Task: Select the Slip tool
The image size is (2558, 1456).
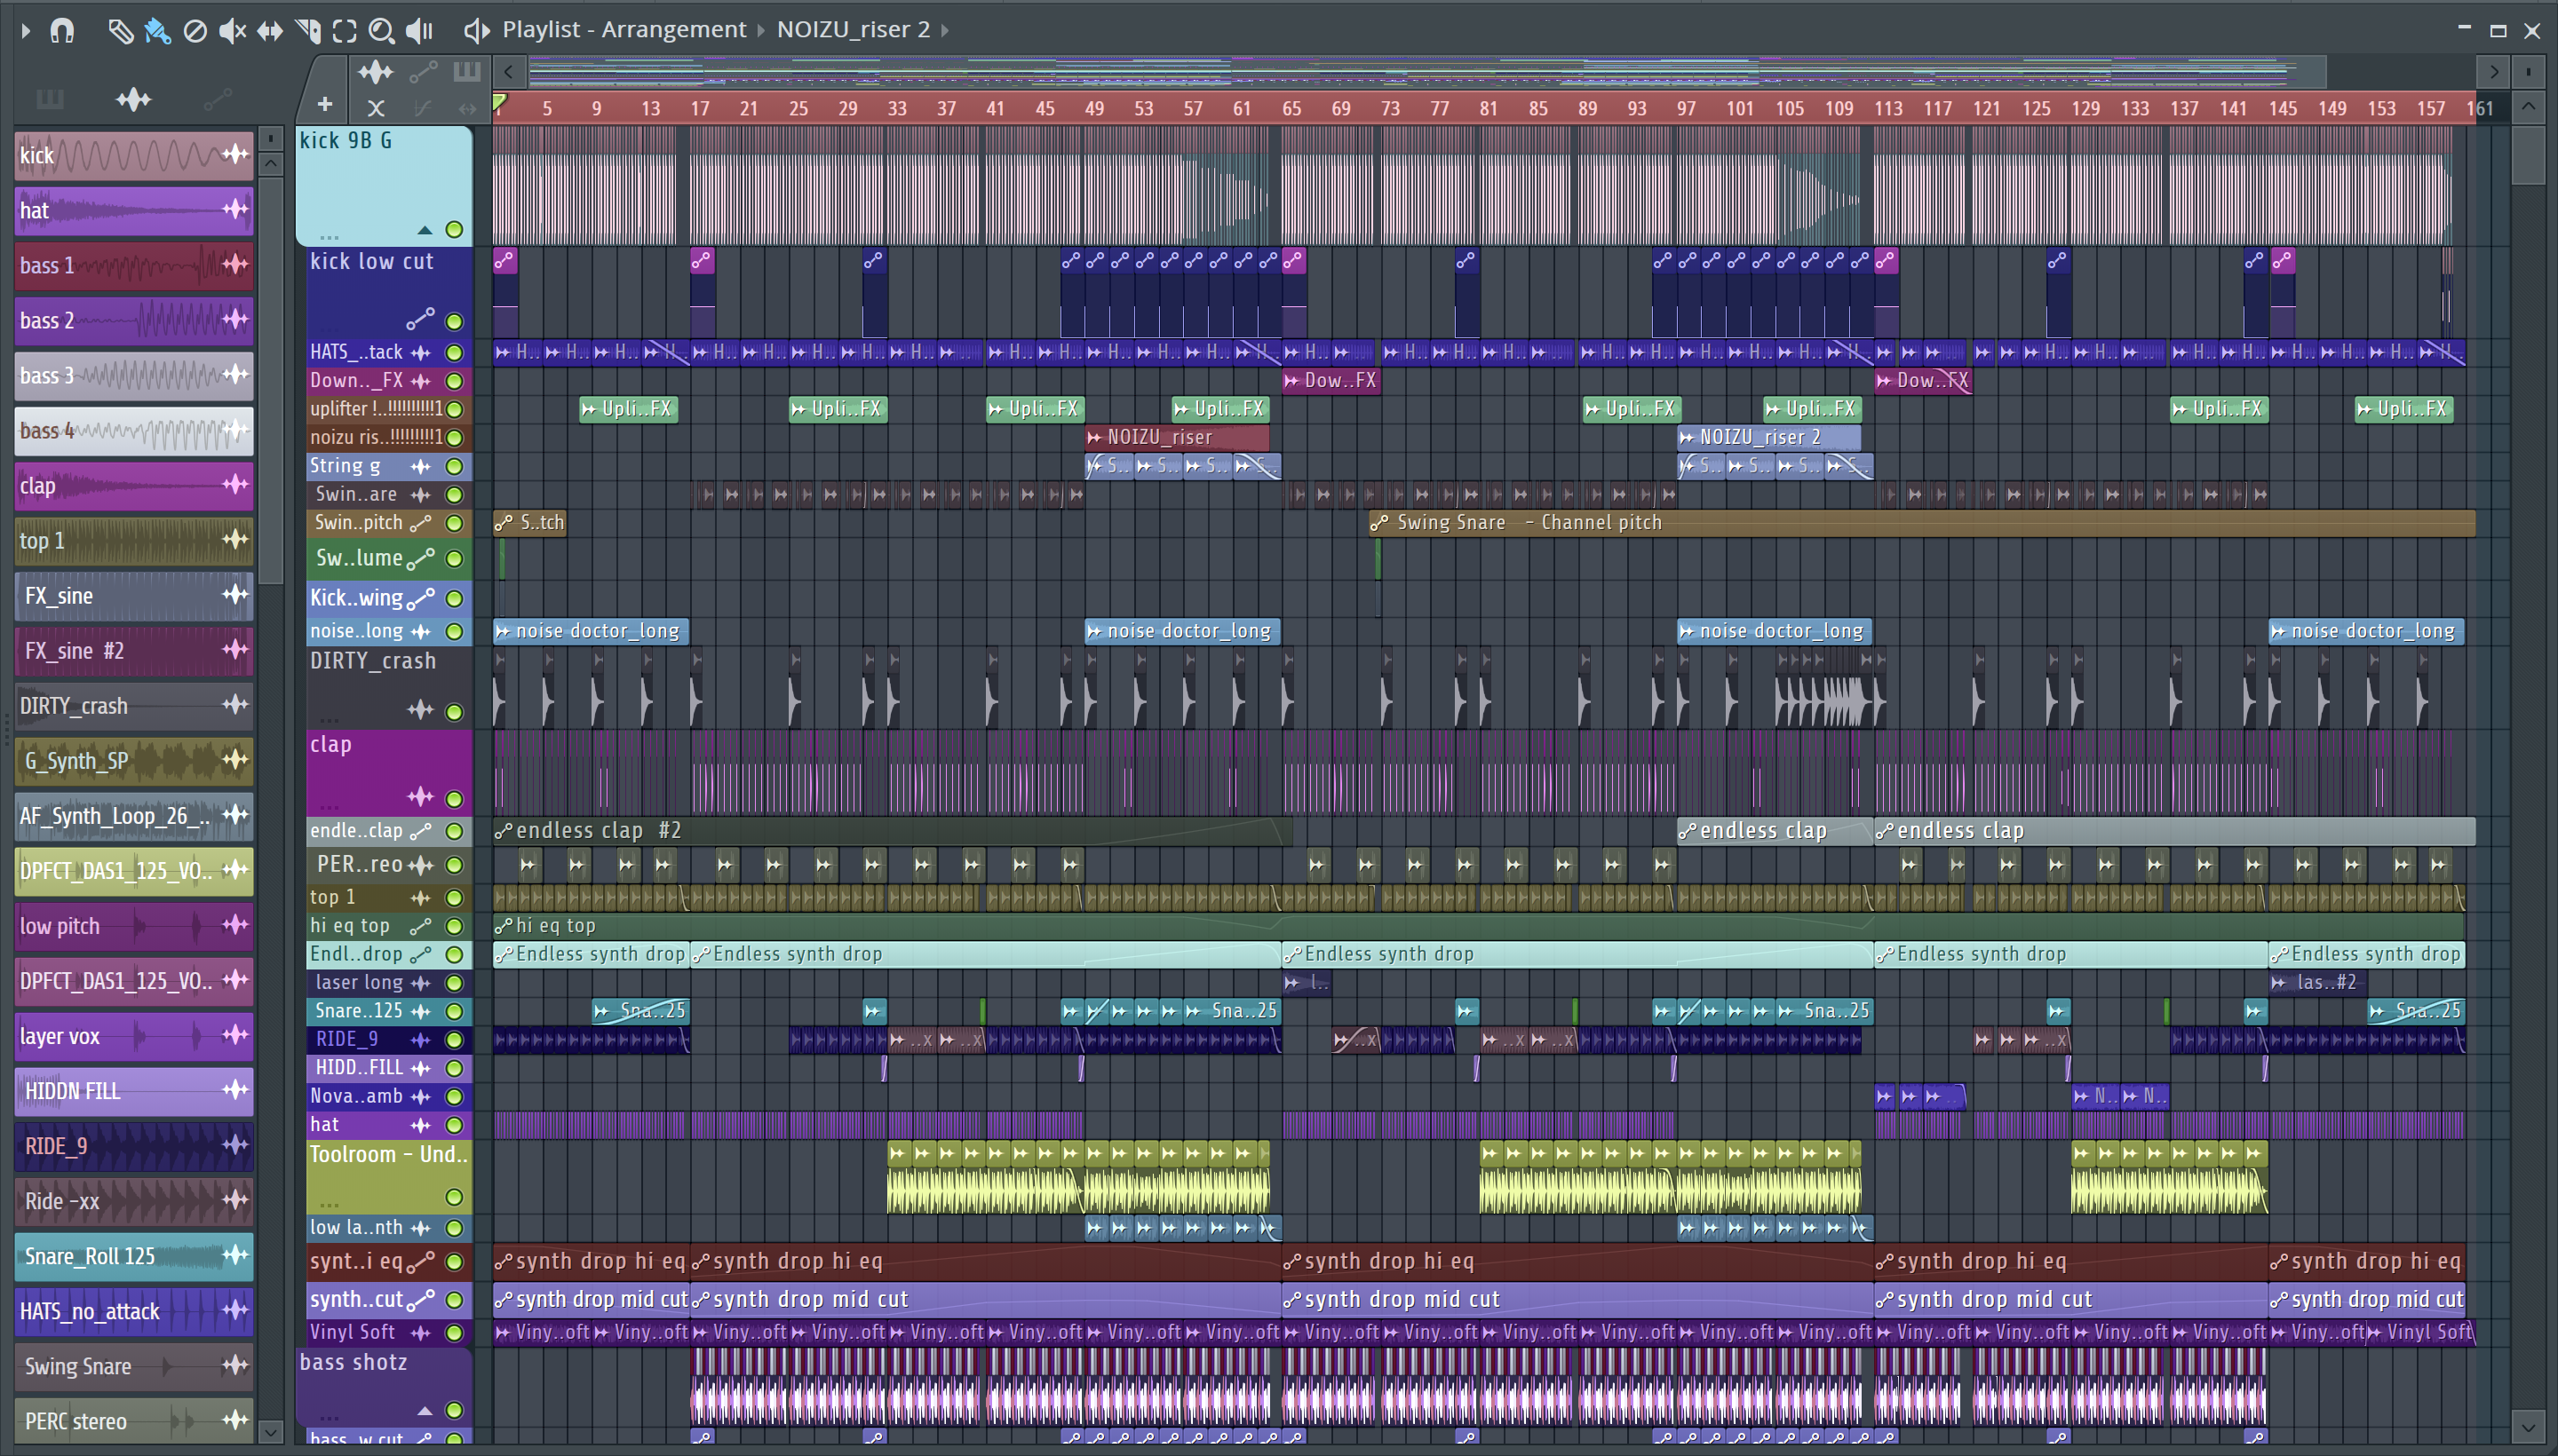Action: tap(270, 31)
